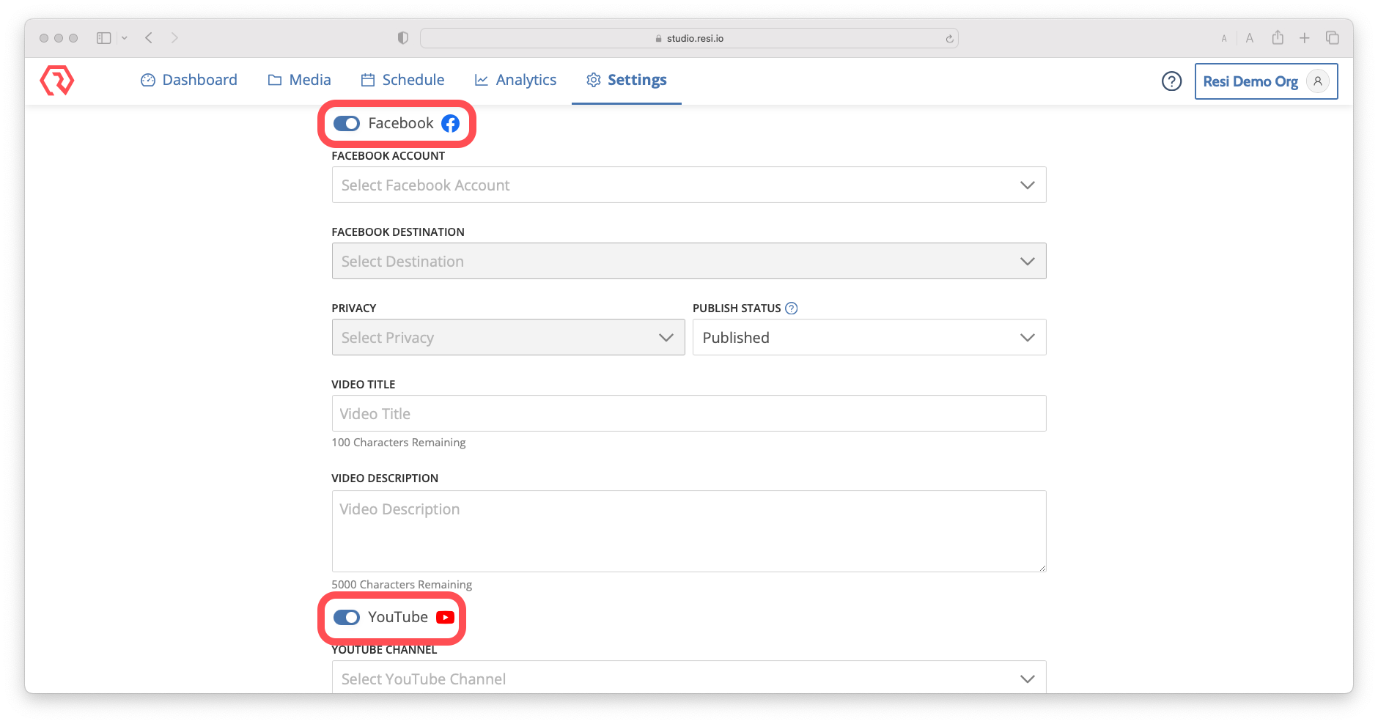Screen dimensions: 1378x724
Task: Go to the Dashboard tab
Action: click(x=189, y=80)
